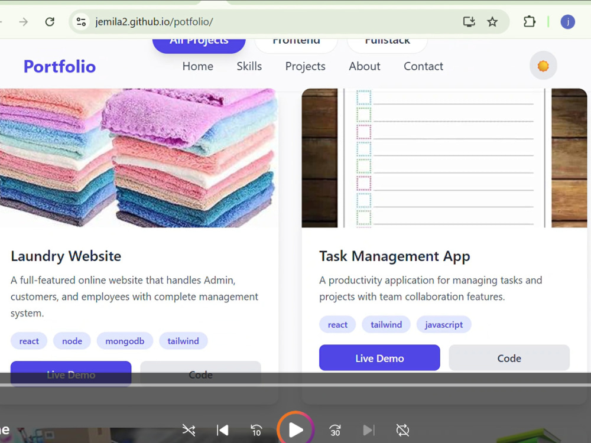Open site information icon in address bar
The image size is (591, 443).
81,22
